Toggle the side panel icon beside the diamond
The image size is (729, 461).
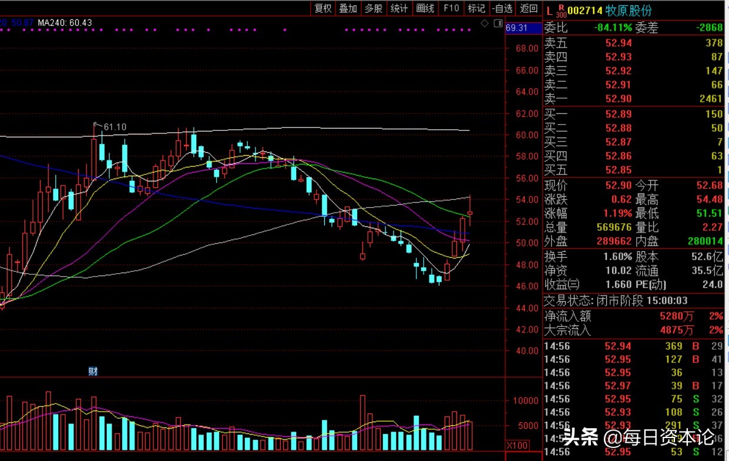point(498,23)
